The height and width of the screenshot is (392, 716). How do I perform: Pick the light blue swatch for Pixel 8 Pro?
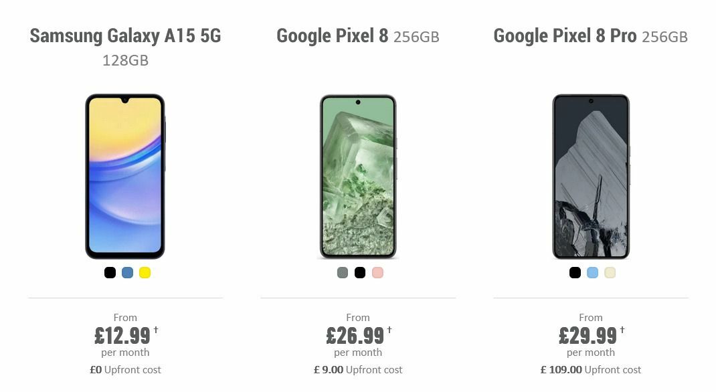click(x=591, y=273)
